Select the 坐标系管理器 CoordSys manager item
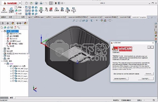Screen dimensions: 158x102 13,36
